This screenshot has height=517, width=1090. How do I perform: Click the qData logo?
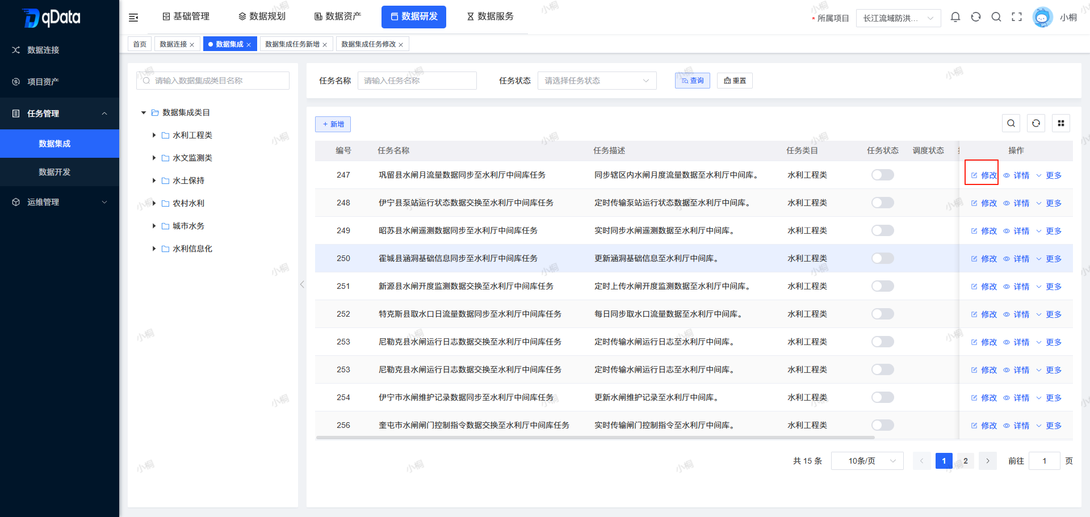point(52,18)
